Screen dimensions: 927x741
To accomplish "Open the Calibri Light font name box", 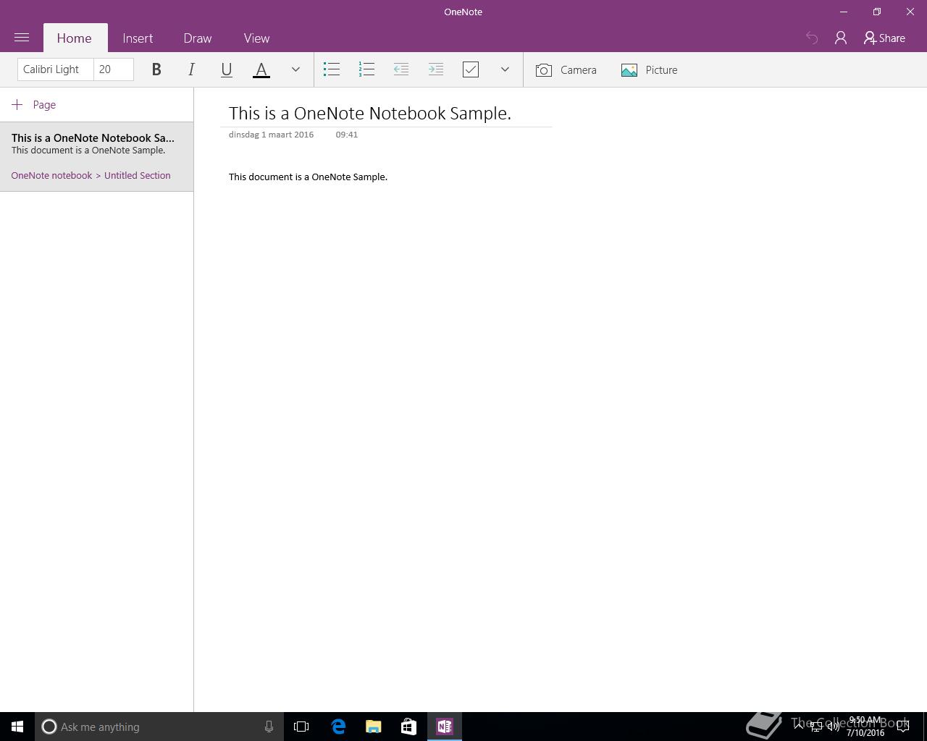I will [55, 69].
